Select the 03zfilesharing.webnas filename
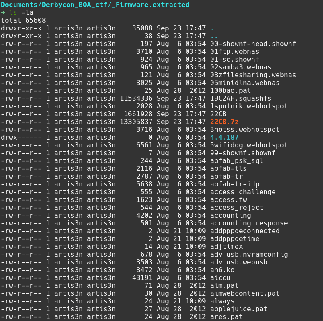The image size is (323, 321). [x=253, y=75]
